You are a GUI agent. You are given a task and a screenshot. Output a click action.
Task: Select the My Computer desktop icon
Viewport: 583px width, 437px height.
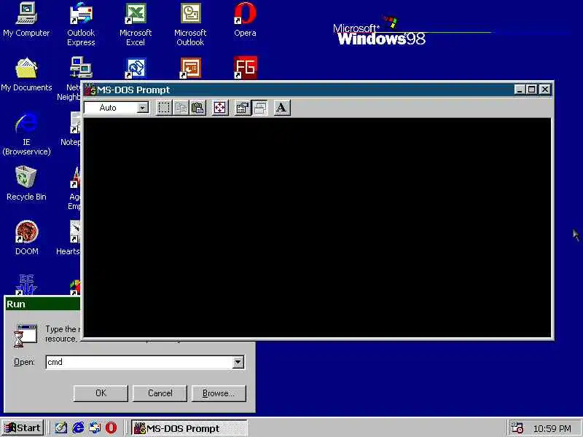26,20
